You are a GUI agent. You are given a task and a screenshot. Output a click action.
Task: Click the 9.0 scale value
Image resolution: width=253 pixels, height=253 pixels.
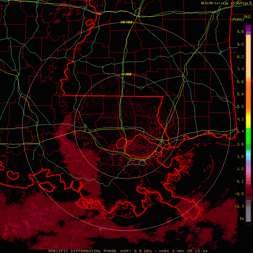coord(240,44)
